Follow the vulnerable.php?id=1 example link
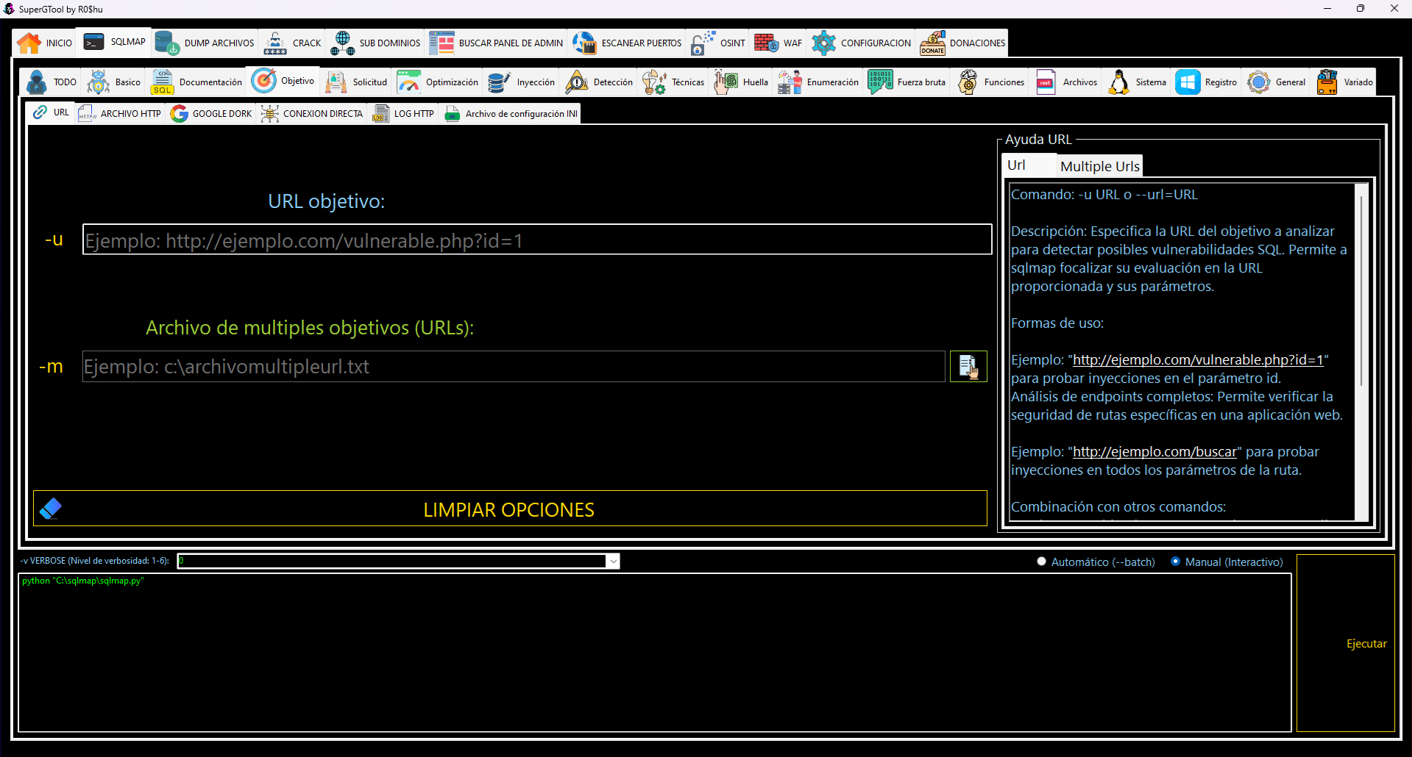The image size is (1412, 757). 1198,359
